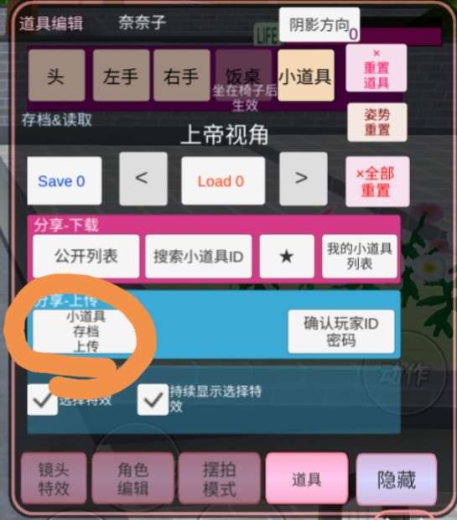Go to next save slot arrow
The image size is (457, 520).
tap(303, 179)
